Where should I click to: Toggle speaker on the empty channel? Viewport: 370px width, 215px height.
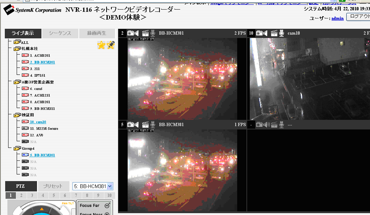click(266, 125)
